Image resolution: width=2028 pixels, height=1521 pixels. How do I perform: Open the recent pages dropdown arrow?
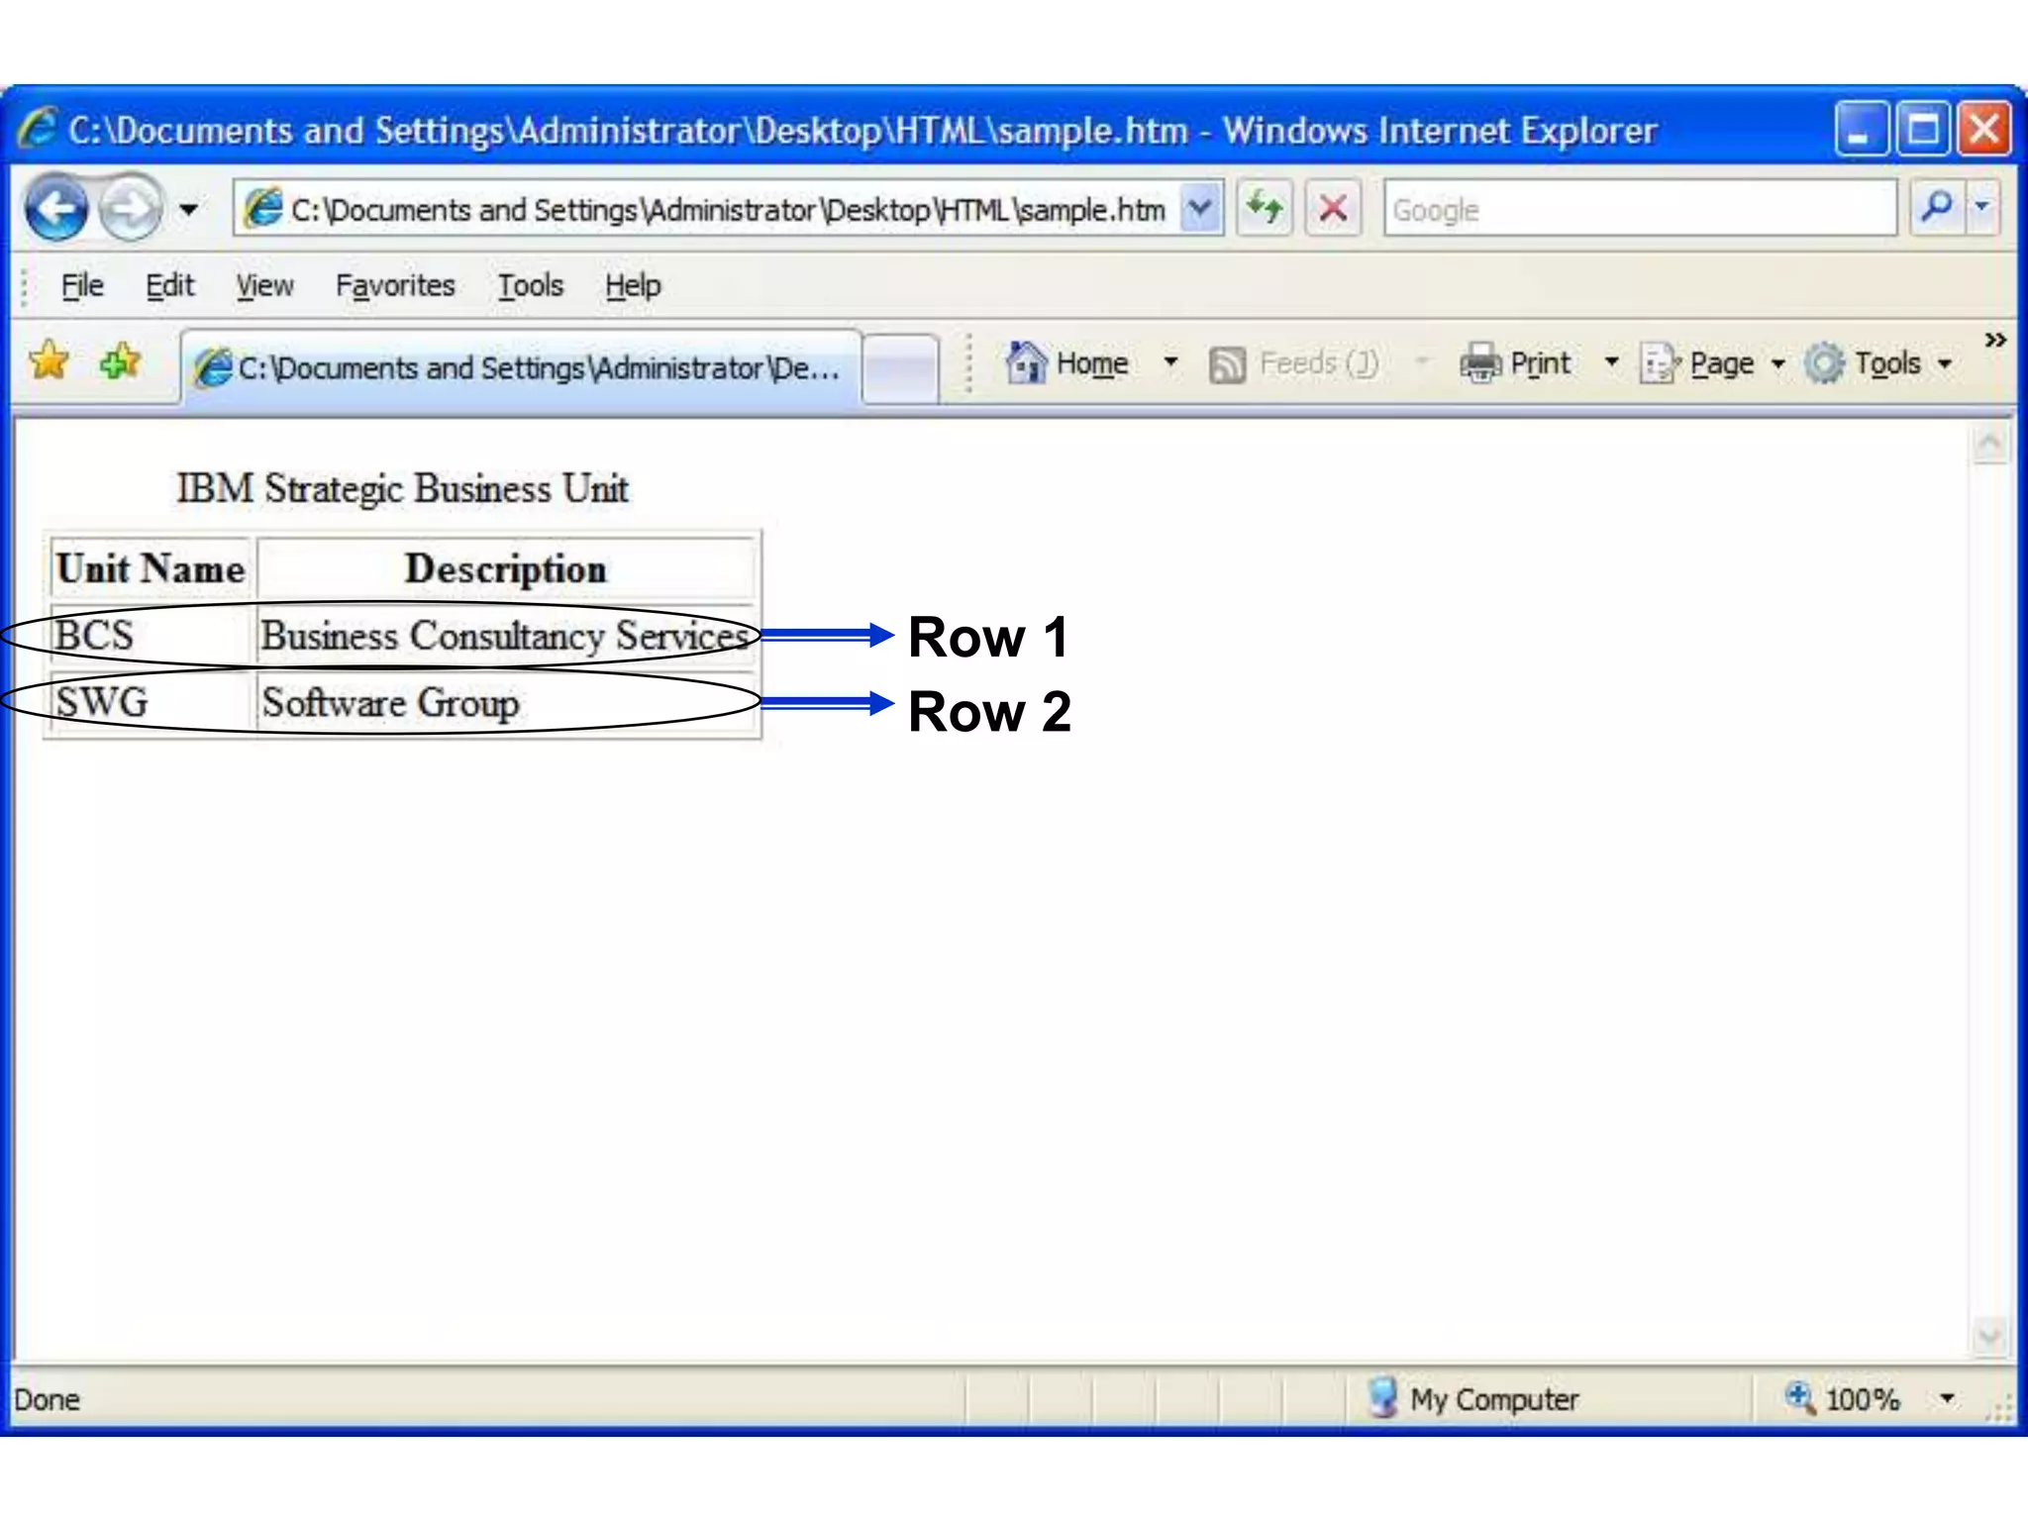(188, 209)
